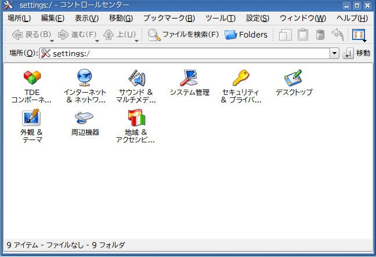The image size is (376, 257).
Task: Open the セキュリティ & プライバシー key icon
Action: pyautogui.click(x=241, y=78)
